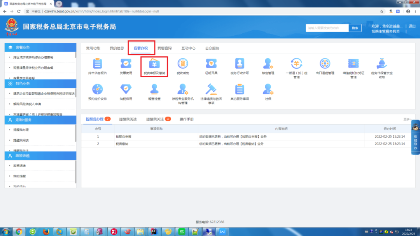The image size is (420, 236).
Task: Click the 税费缴纳 table row name
Action: tap(122, 144)
